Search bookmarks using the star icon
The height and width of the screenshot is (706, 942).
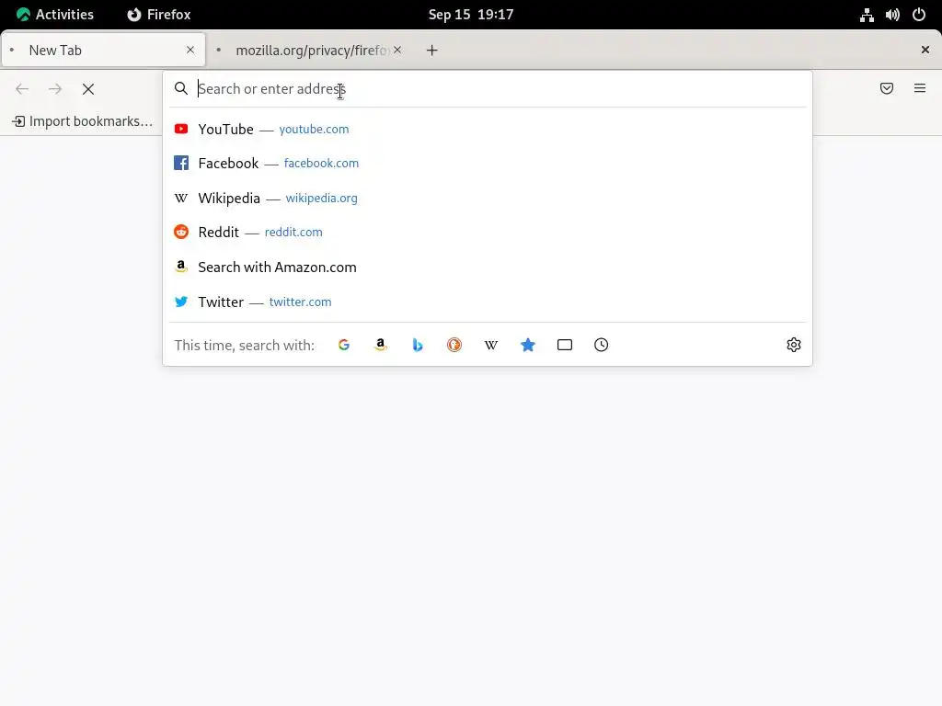pyautogui.click(x=527, y=345)
